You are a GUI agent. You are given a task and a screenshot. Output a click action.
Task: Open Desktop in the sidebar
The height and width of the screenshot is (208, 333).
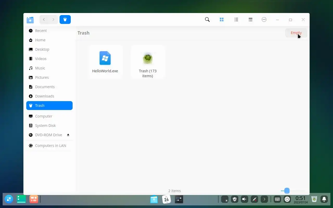click(x=49, y=49)
